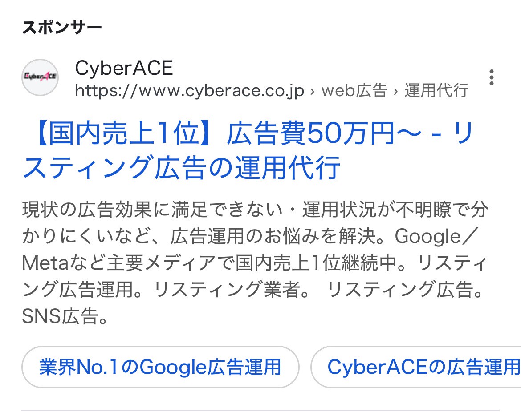Click the circular avatar next to CyberACE
Screen dimensions: 521x412
(40, 77)
